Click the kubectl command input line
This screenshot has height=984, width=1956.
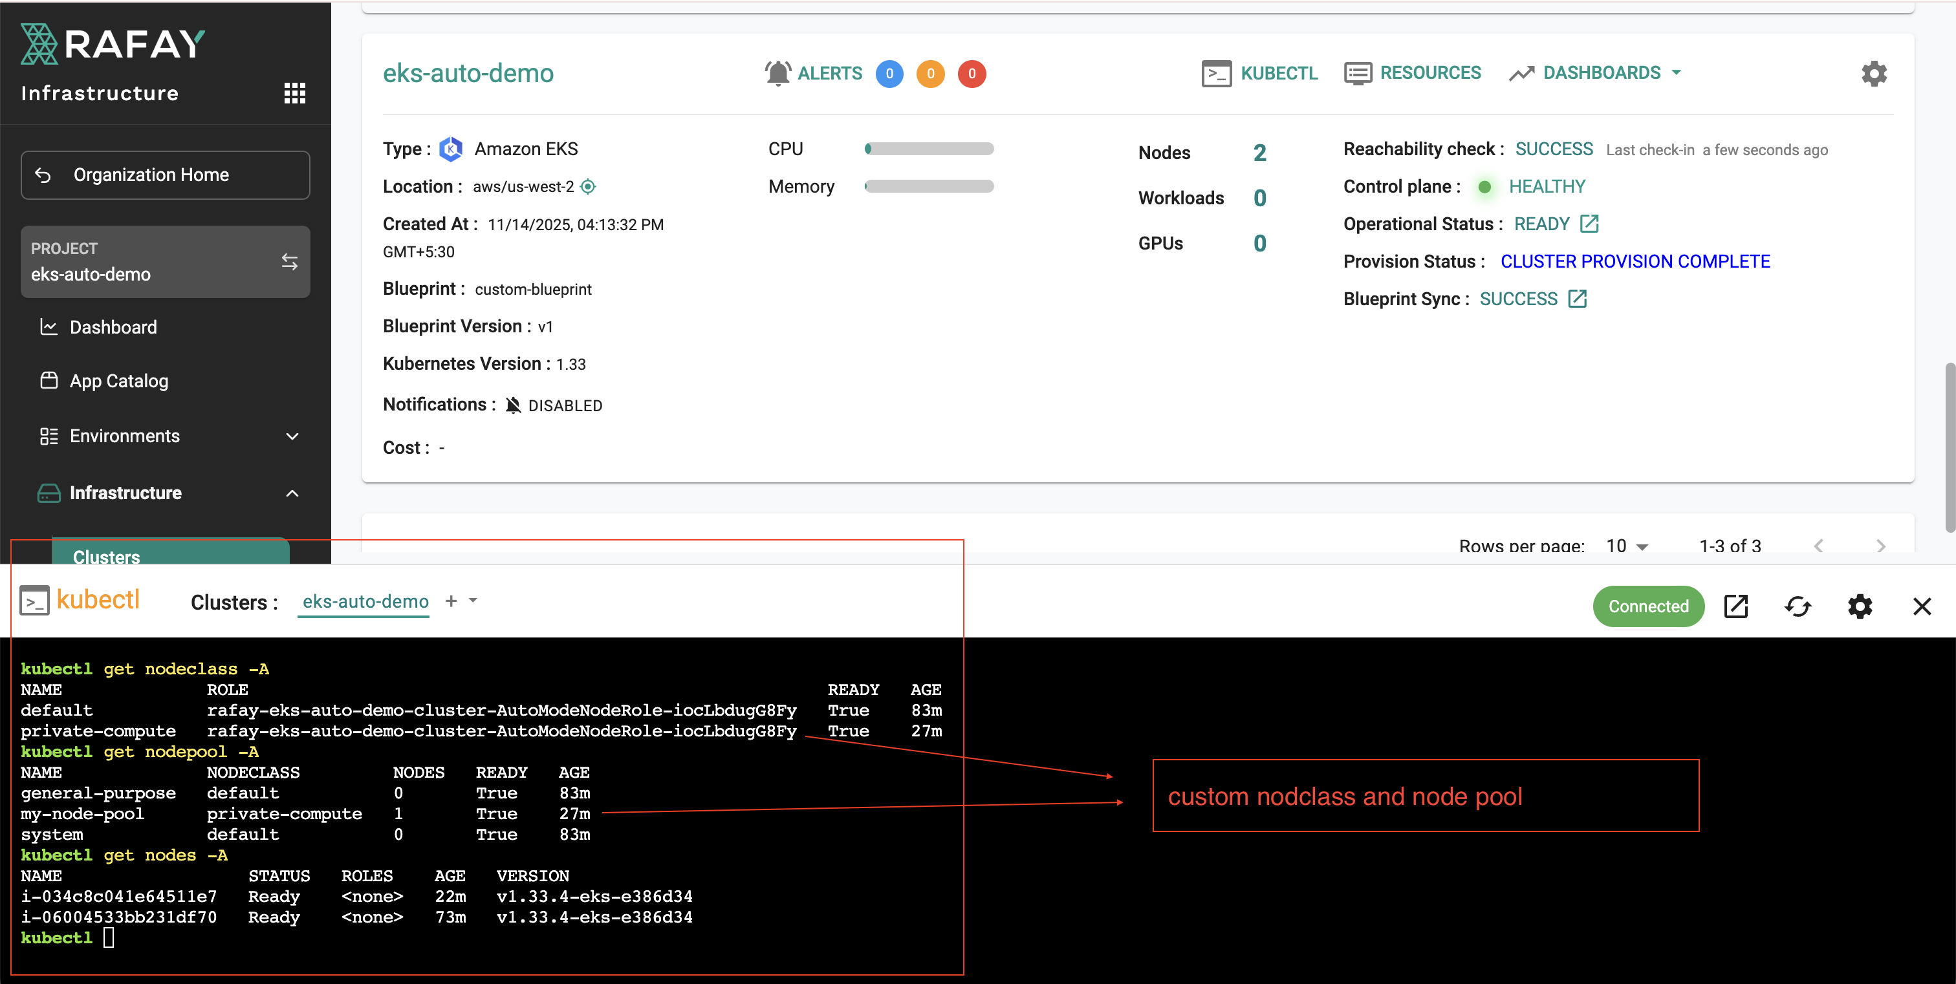click(108, 937)
